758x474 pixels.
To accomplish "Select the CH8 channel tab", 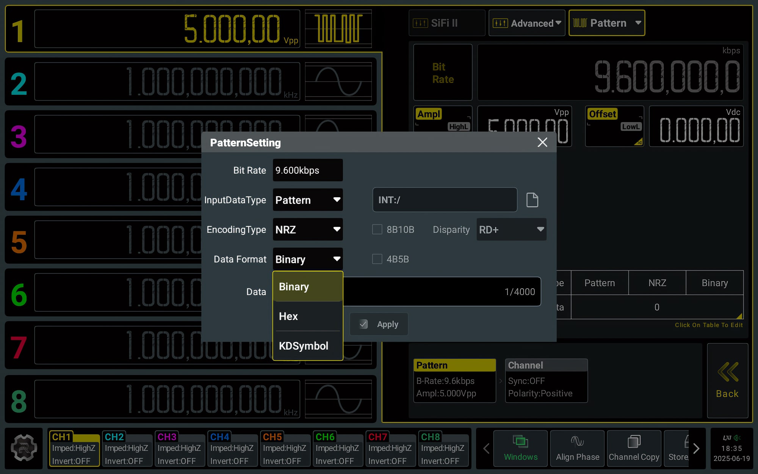I will [443, 449].
